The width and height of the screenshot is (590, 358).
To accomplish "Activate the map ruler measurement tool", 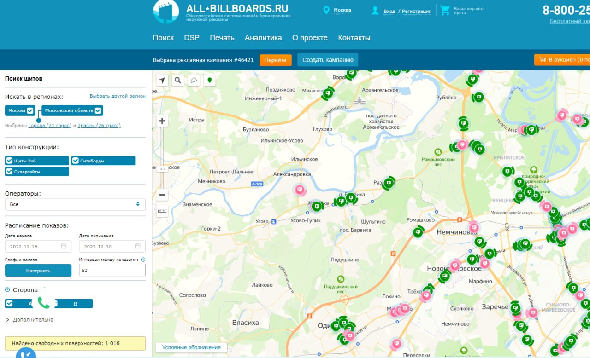I will 162,211.
